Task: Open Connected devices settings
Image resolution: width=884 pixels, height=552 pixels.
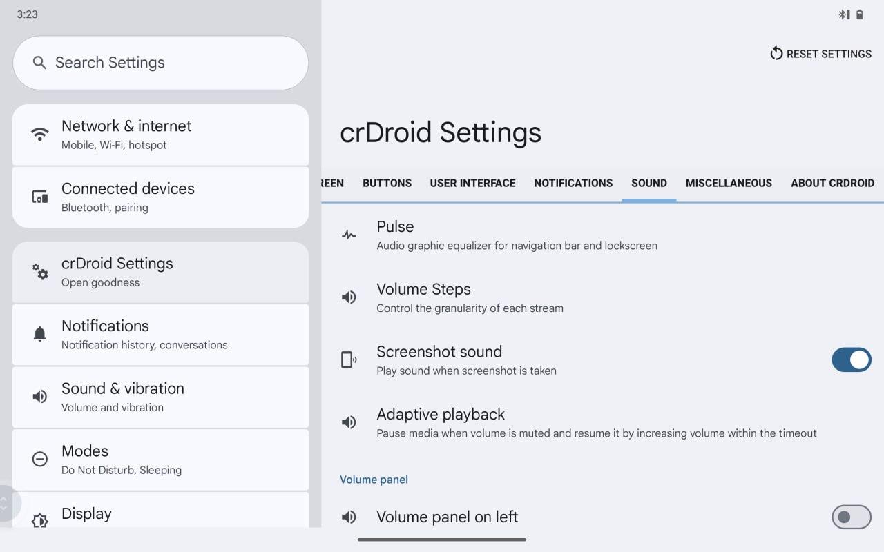Action: [160, 197]
